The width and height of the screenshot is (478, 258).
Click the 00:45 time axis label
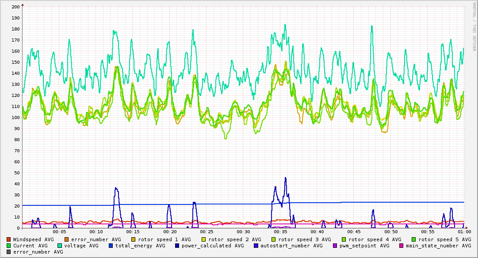354,232
